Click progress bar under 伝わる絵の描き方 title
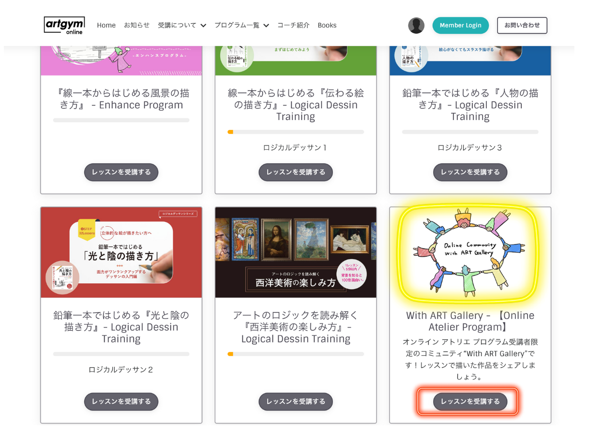604x435 pixels. click(x=296, y=132)
